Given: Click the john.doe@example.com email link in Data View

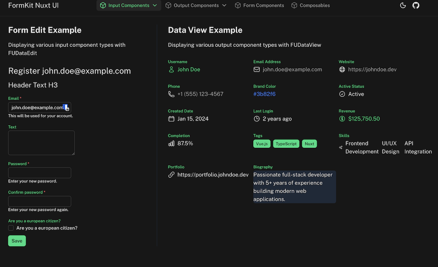Looking at the screenshot, I should tap(292, 69).
